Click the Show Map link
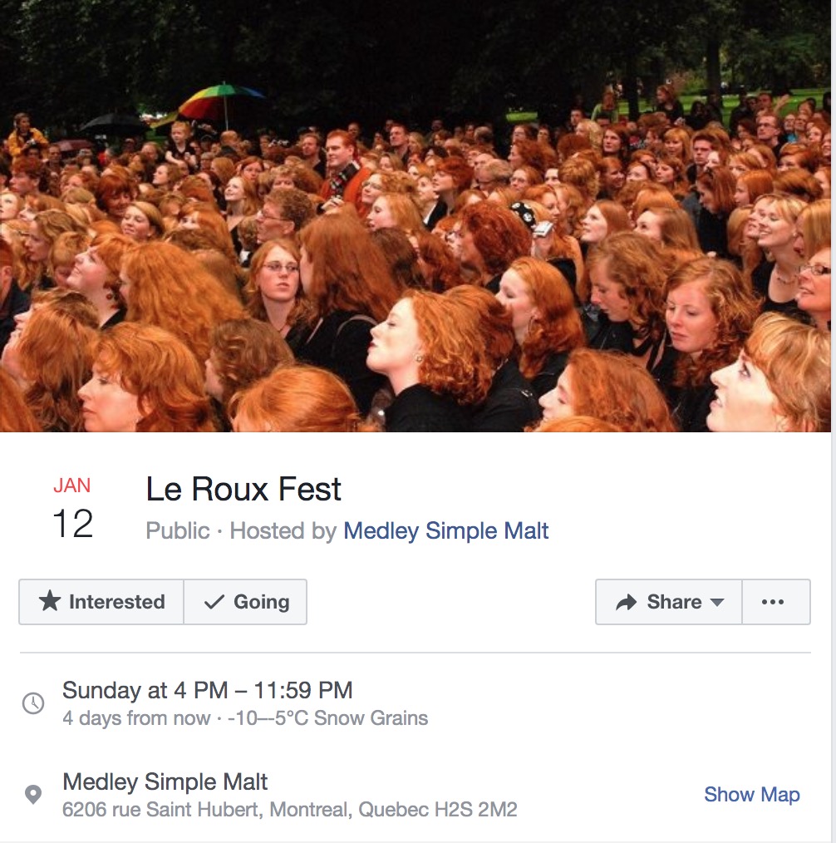 [751, 794]
